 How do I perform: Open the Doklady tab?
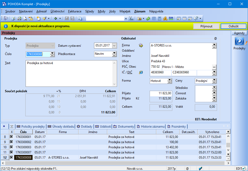[85, 127]
